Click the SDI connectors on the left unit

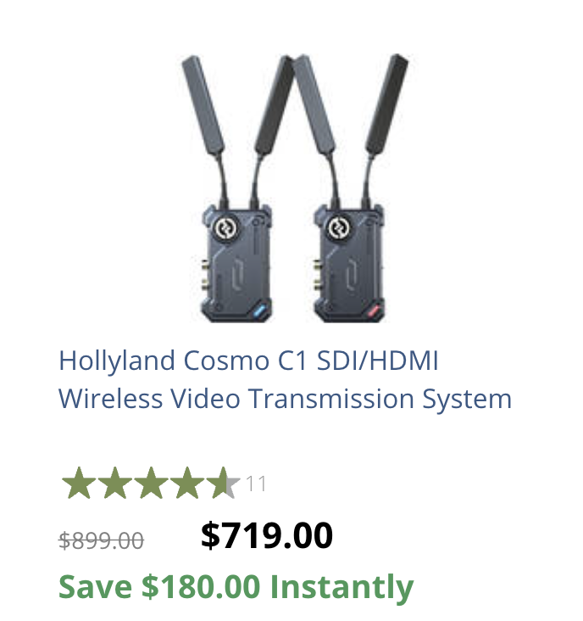coord(205,274)
